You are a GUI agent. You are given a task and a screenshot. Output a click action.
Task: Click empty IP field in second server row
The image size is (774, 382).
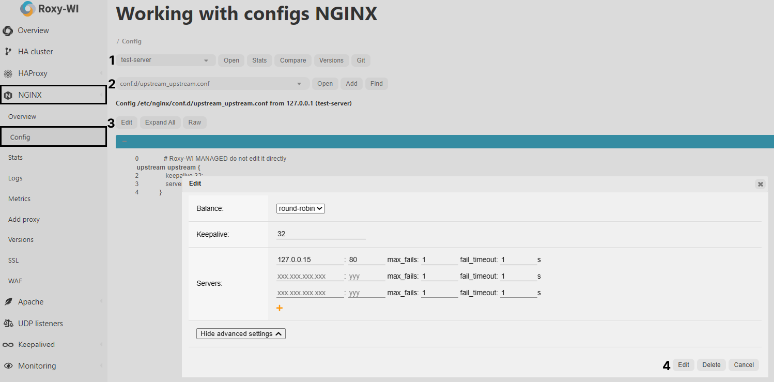(x=310, y=277)
